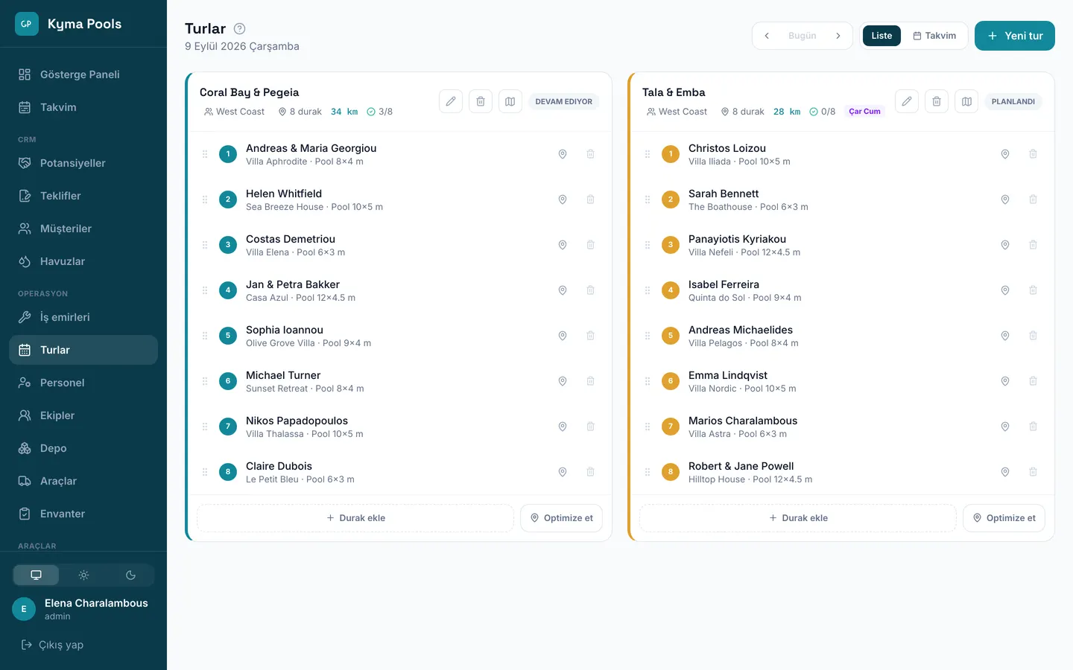Show location pin for Isabel Ferreira
This screenshot has height=670, width=1073.
(1005, 290)
